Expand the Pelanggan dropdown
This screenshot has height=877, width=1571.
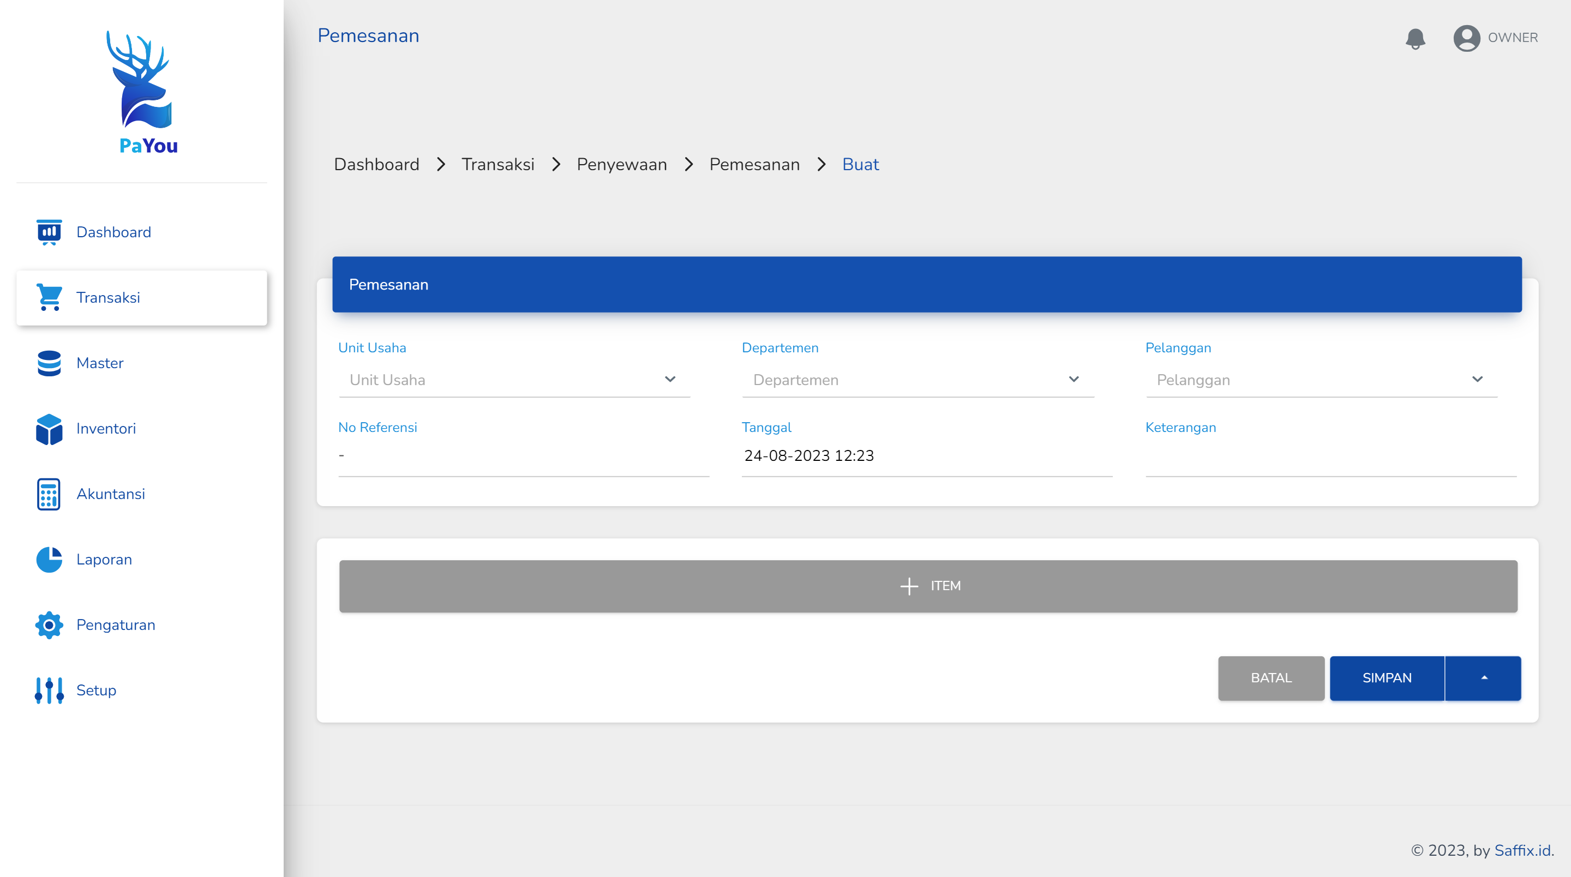(x=1322, y=380)
